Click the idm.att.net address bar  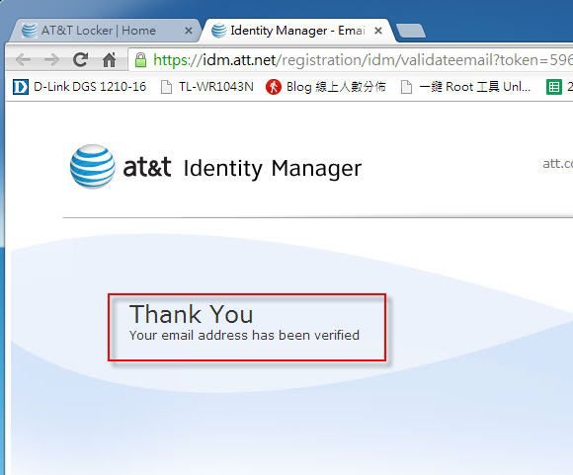(x=351, y=59)
